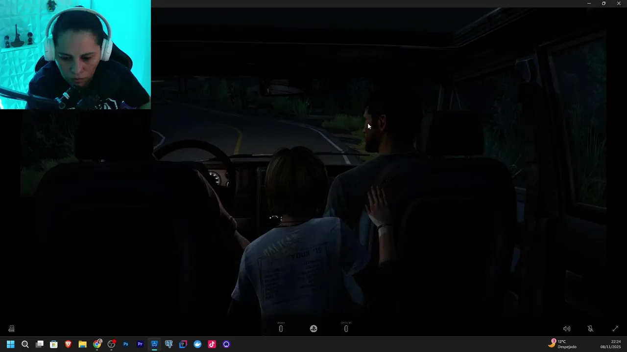Image resolution: width=627 pixels, height=352 pixels.
Task: Open TikTok from the taskbar
Action: 212,344
